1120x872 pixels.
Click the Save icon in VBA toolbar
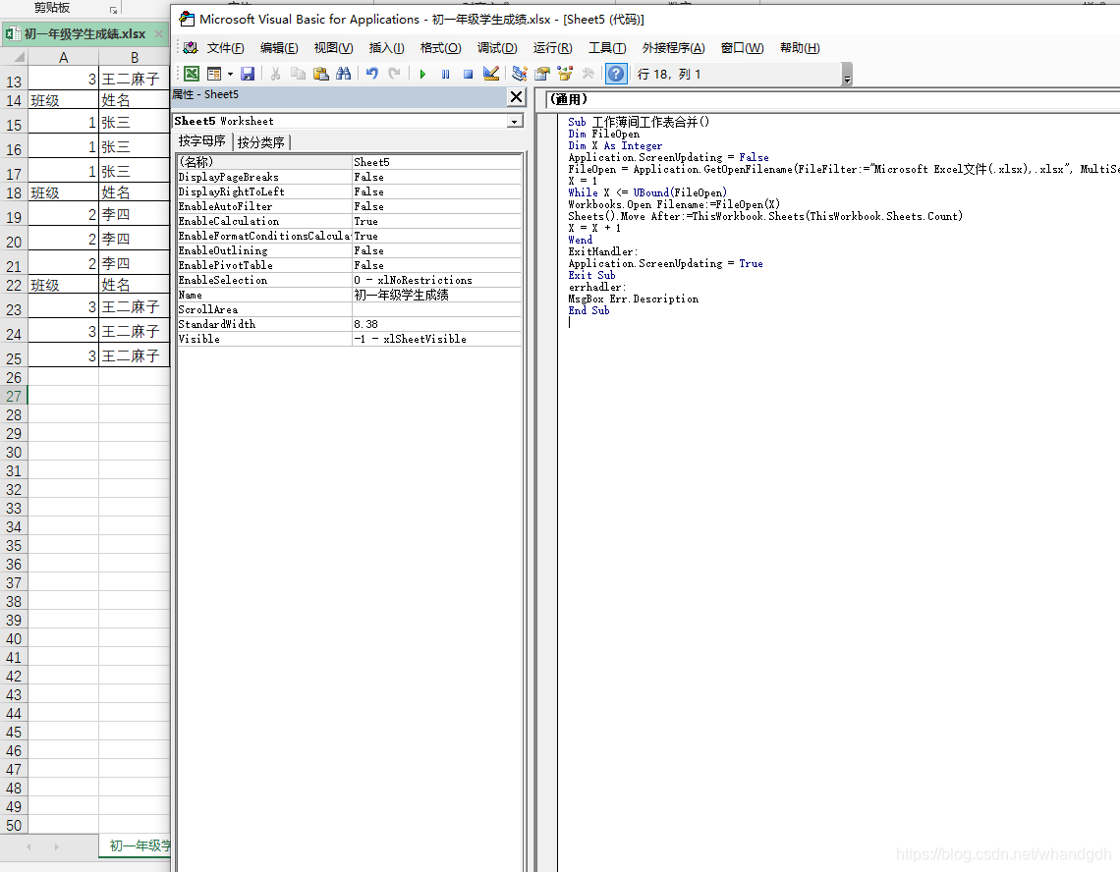(x=248, y=74)
